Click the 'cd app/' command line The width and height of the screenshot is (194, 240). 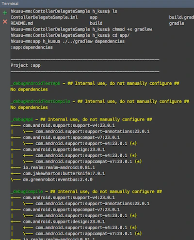click(70, 35)
